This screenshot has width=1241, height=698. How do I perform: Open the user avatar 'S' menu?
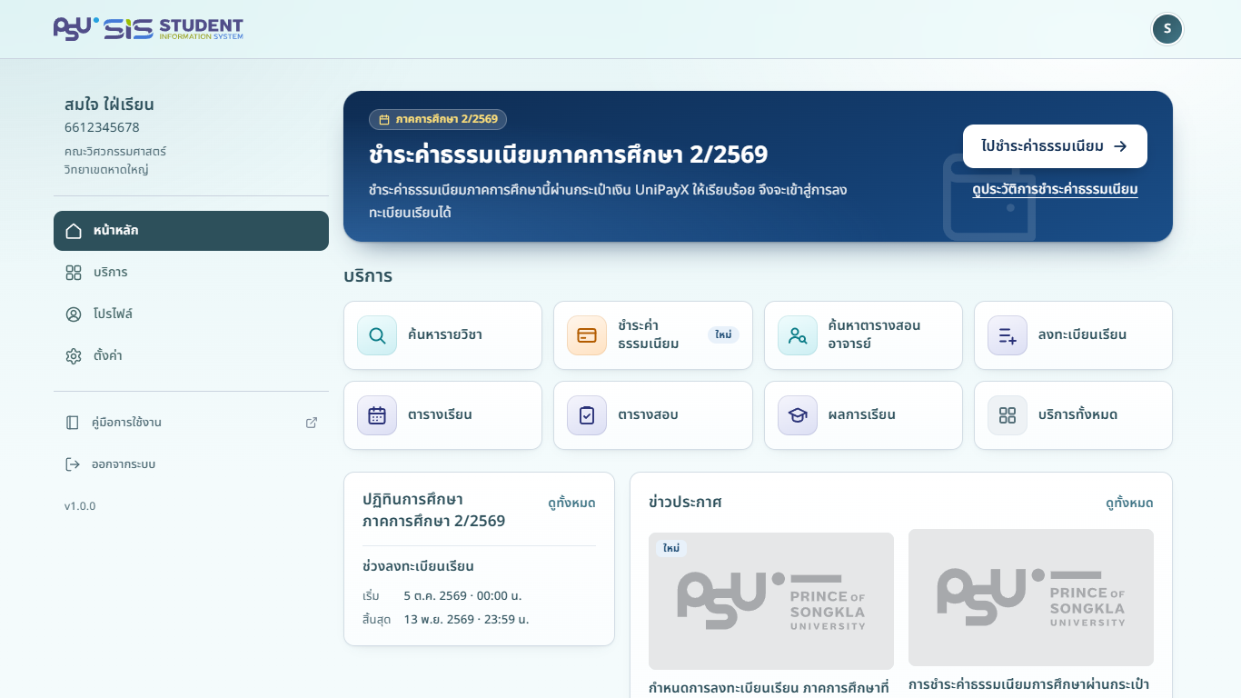(1167, 29)
